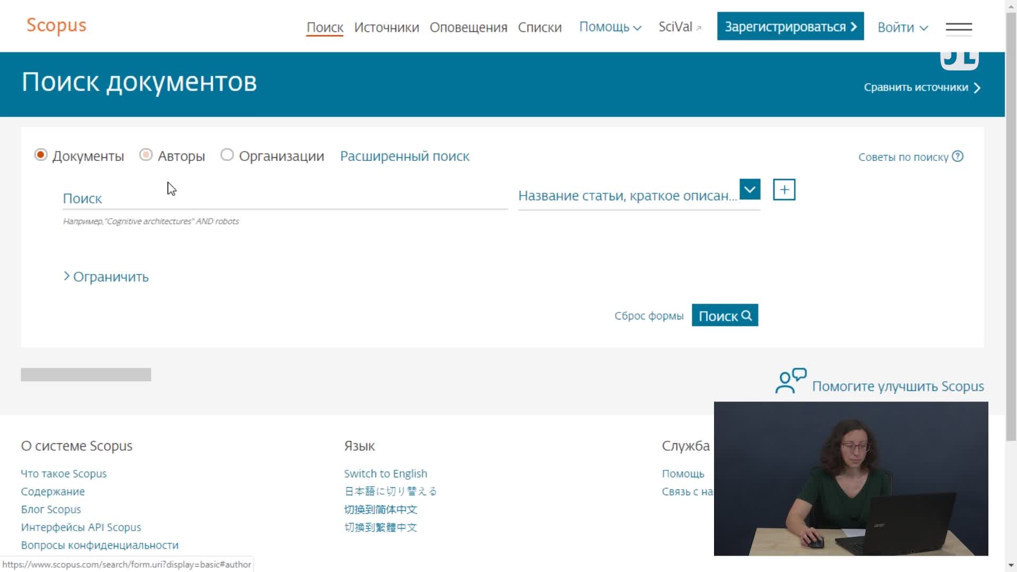This screenshot has height=572, width=1017.
Task: Go to the Поиск tab
Action: click(x=325, y=28)
